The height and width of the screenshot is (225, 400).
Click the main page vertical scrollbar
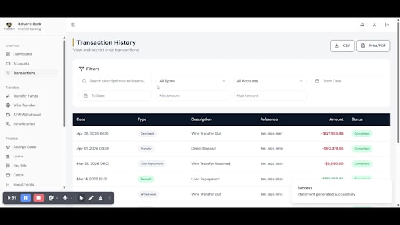tap(398, 83)
